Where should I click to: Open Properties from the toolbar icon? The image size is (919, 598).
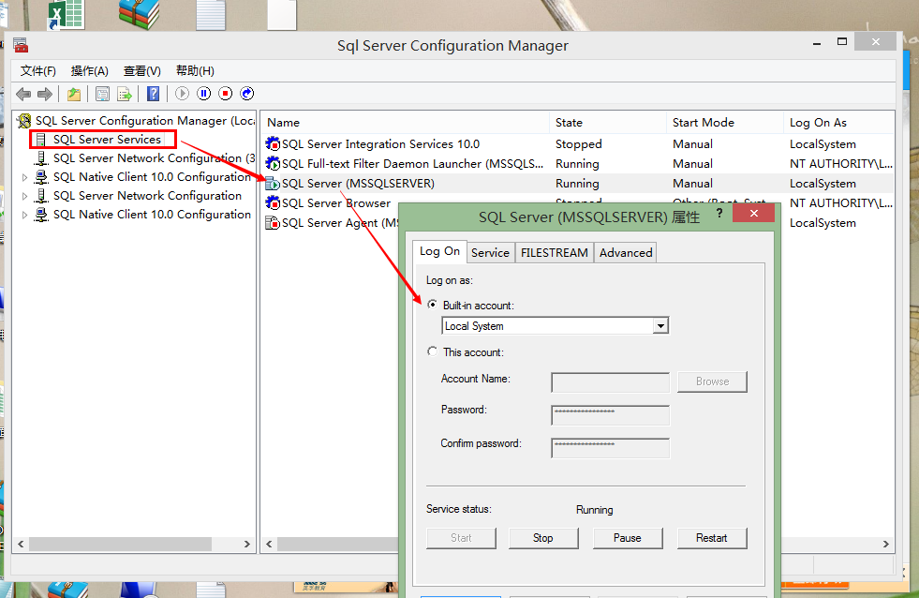point(102,94)
